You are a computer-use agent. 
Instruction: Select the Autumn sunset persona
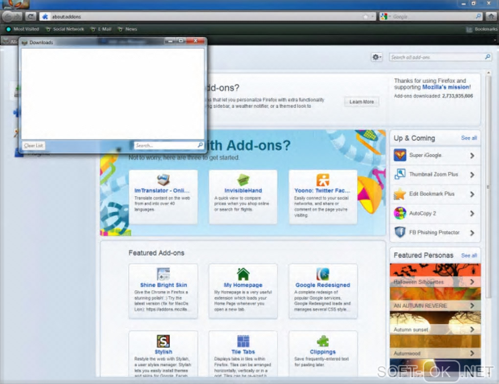[435, 323]
